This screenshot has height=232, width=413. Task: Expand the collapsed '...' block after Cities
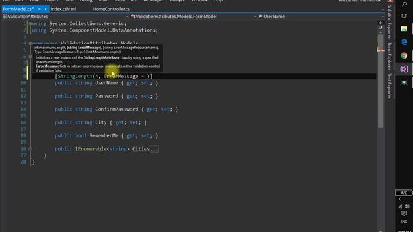pyautogui.click(x=154, y=149)
